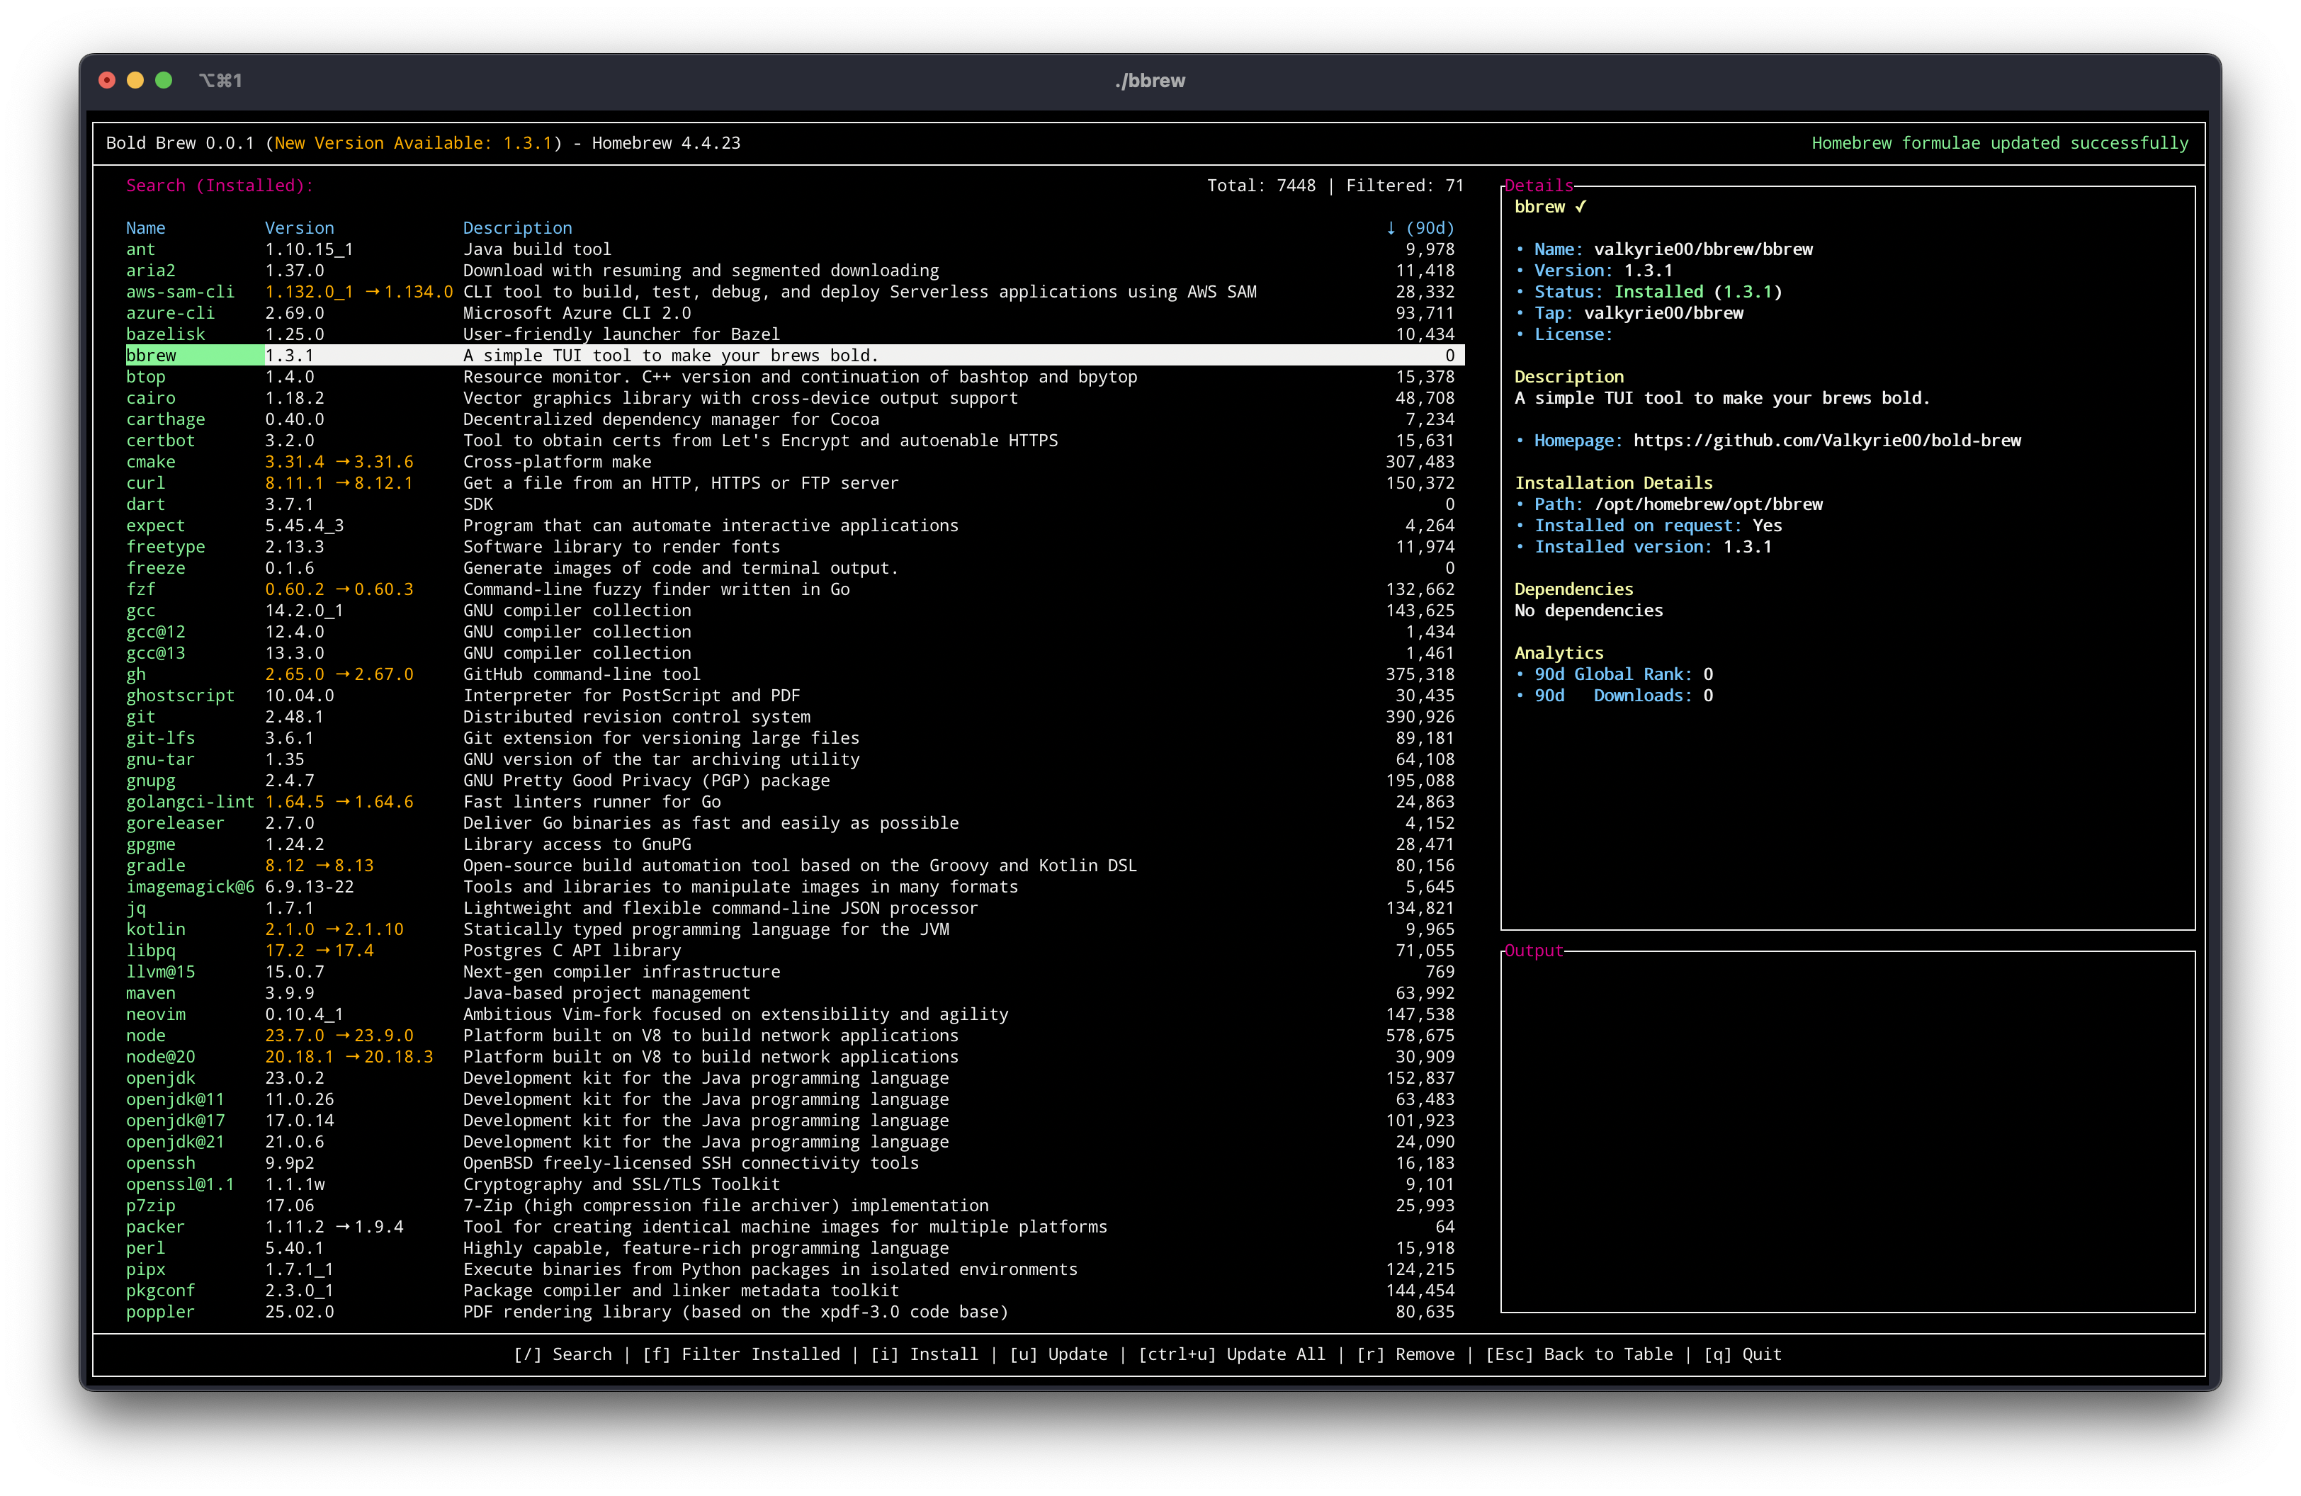Select [ctrl+u] Update All in footer
The image size is (2301, 1496).
click(x=1232, y=1354)
